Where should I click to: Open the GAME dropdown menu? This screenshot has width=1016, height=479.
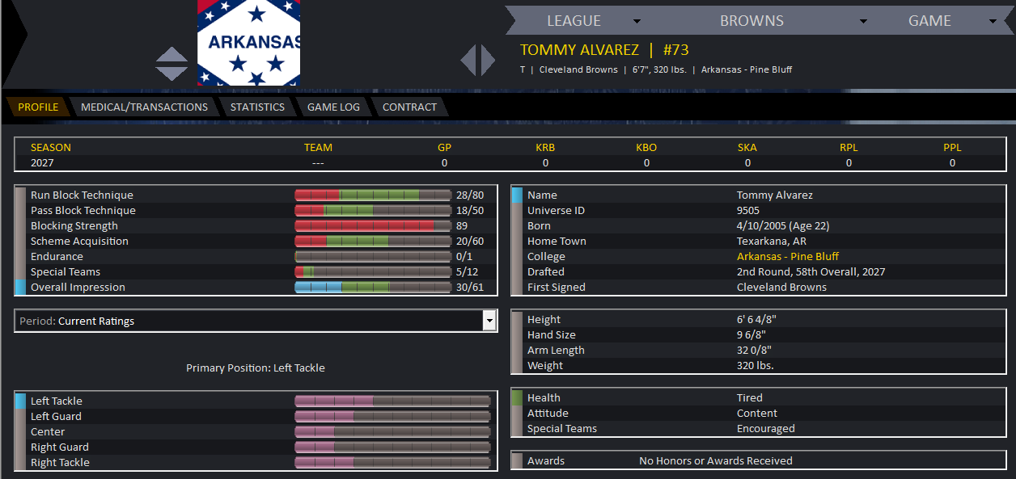(940, 21)
